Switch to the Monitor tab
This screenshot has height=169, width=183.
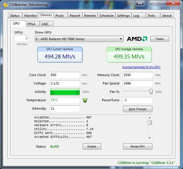click(x=31, y=16)
